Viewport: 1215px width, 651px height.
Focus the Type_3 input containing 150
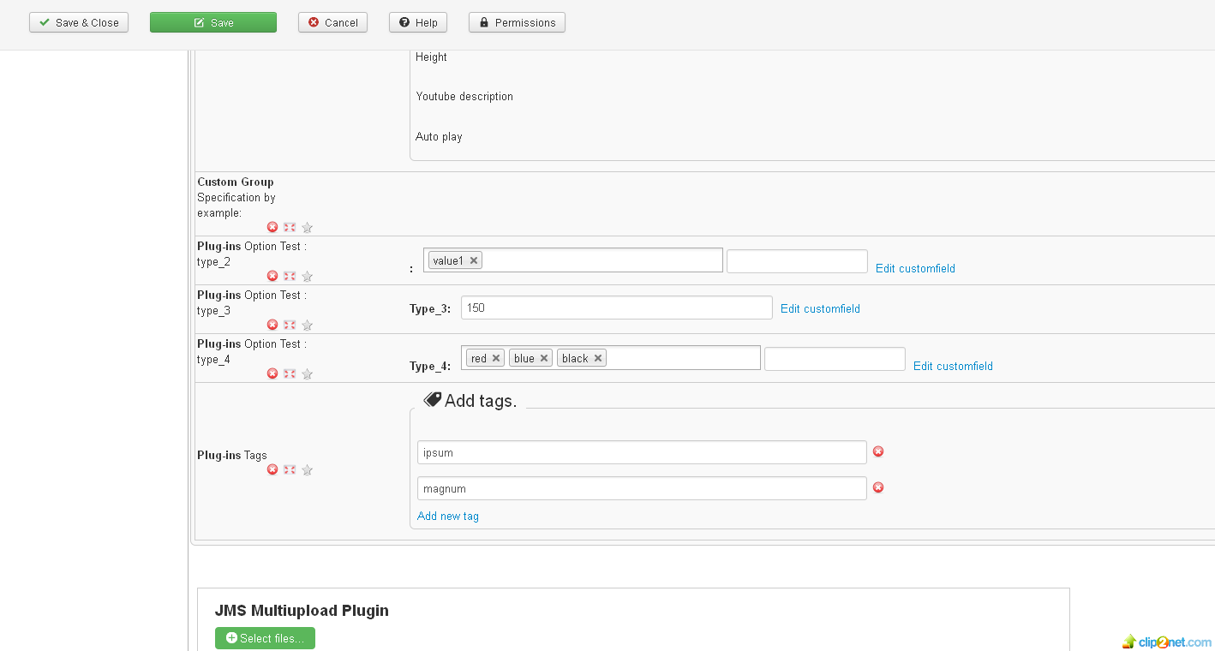[x=616, y=308]
